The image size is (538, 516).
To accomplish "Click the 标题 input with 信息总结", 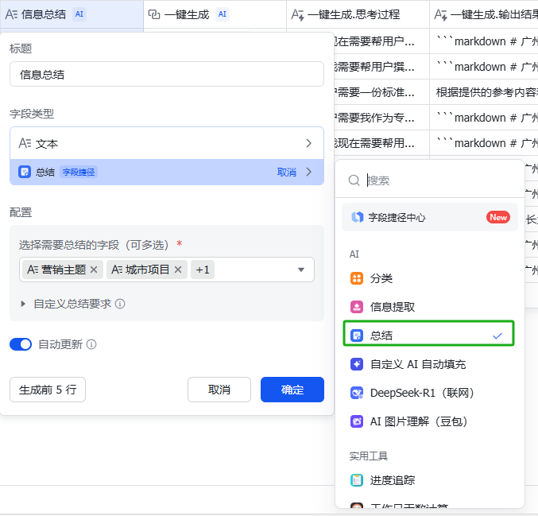I will [167, 74].
